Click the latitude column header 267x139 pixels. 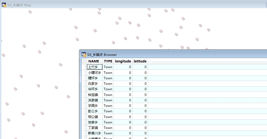[x=140, y=61]
